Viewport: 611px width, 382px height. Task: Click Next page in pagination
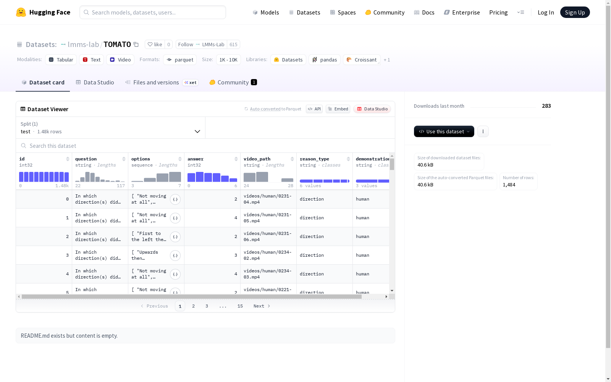[262, 306]
